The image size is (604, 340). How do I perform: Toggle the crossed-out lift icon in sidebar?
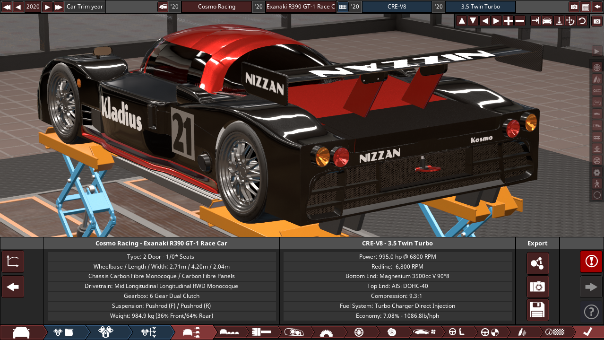597,160
